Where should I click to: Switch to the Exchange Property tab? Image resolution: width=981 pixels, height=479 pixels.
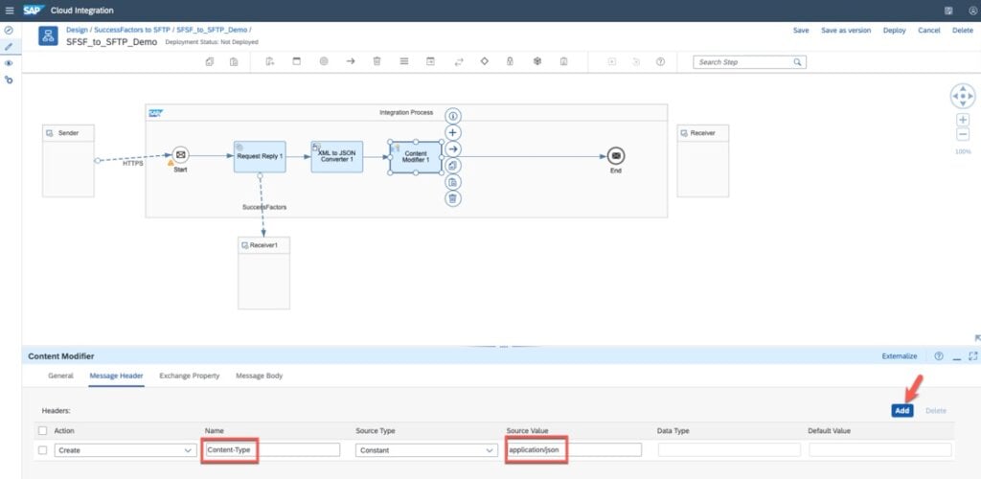(x=190, y=376)
